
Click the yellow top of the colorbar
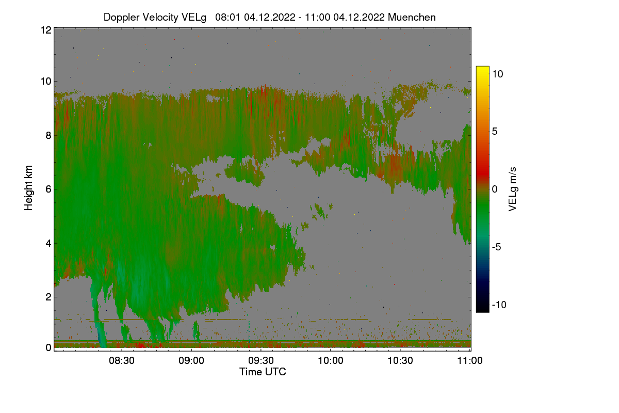point(482,70)
